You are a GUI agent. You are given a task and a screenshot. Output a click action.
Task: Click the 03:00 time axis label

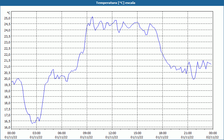coord(37,133)
